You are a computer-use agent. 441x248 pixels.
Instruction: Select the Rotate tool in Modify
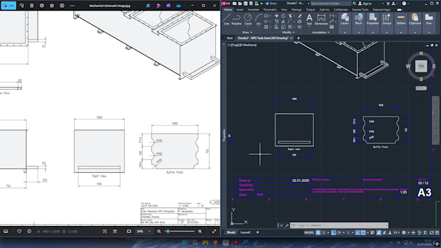click(x=283, y=16)
